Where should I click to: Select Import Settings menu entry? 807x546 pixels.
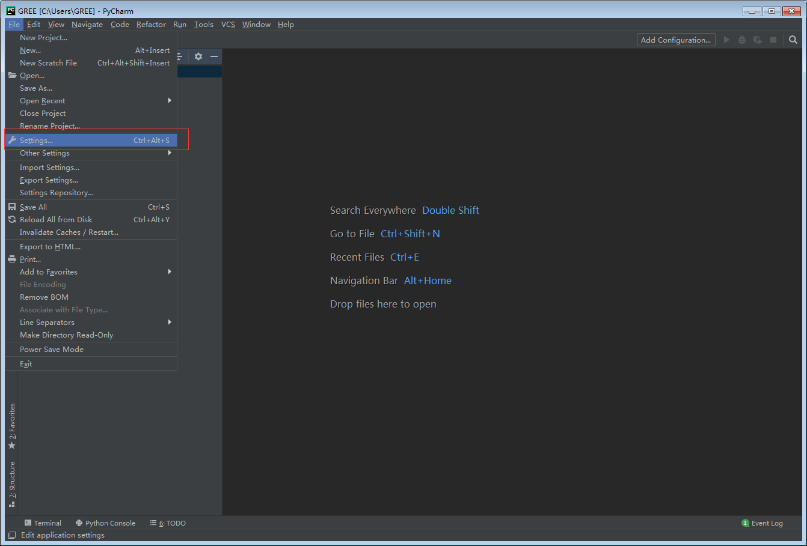click(91, 168)
